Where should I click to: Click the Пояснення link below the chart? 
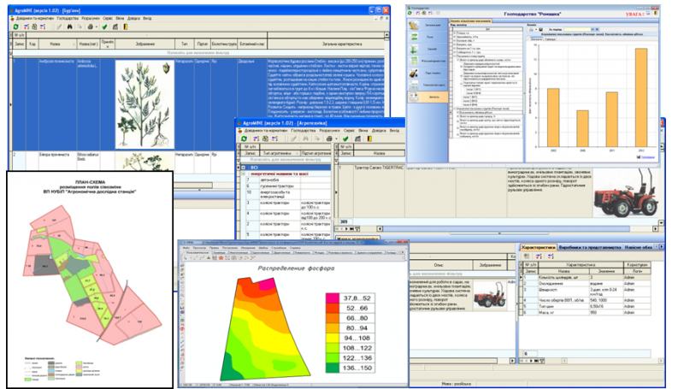click(648, 157)
